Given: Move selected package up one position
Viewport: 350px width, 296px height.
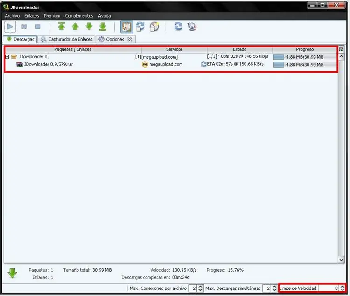Looking at the screenshot, I should [75, 27].
